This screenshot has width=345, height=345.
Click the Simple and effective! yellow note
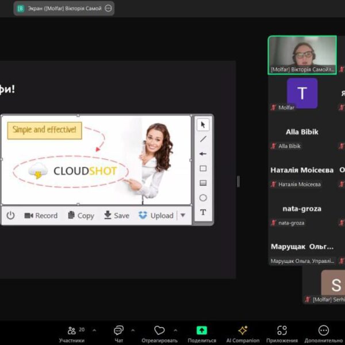(x=45, y=131)
